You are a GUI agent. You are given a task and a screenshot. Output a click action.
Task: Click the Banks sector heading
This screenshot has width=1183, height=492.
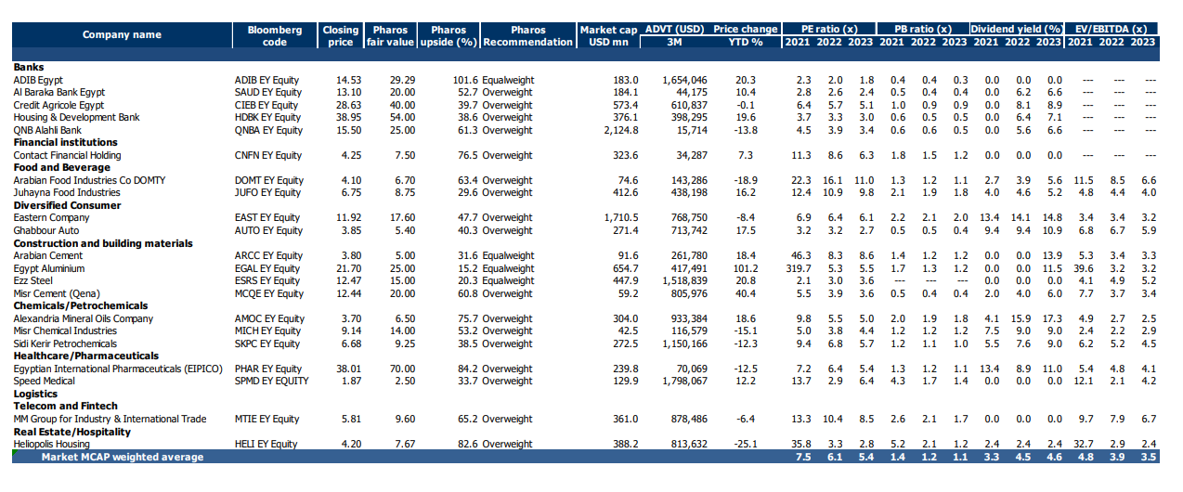[x=30, y=68]
